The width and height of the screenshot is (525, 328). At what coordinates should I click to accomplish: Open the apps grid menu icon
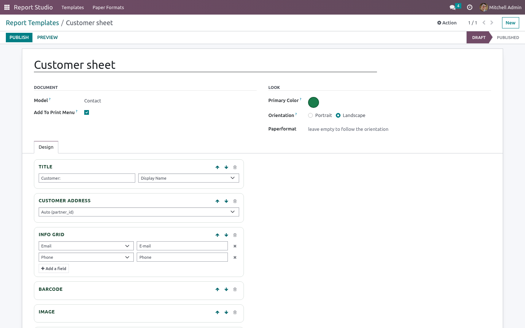(7, 7)
